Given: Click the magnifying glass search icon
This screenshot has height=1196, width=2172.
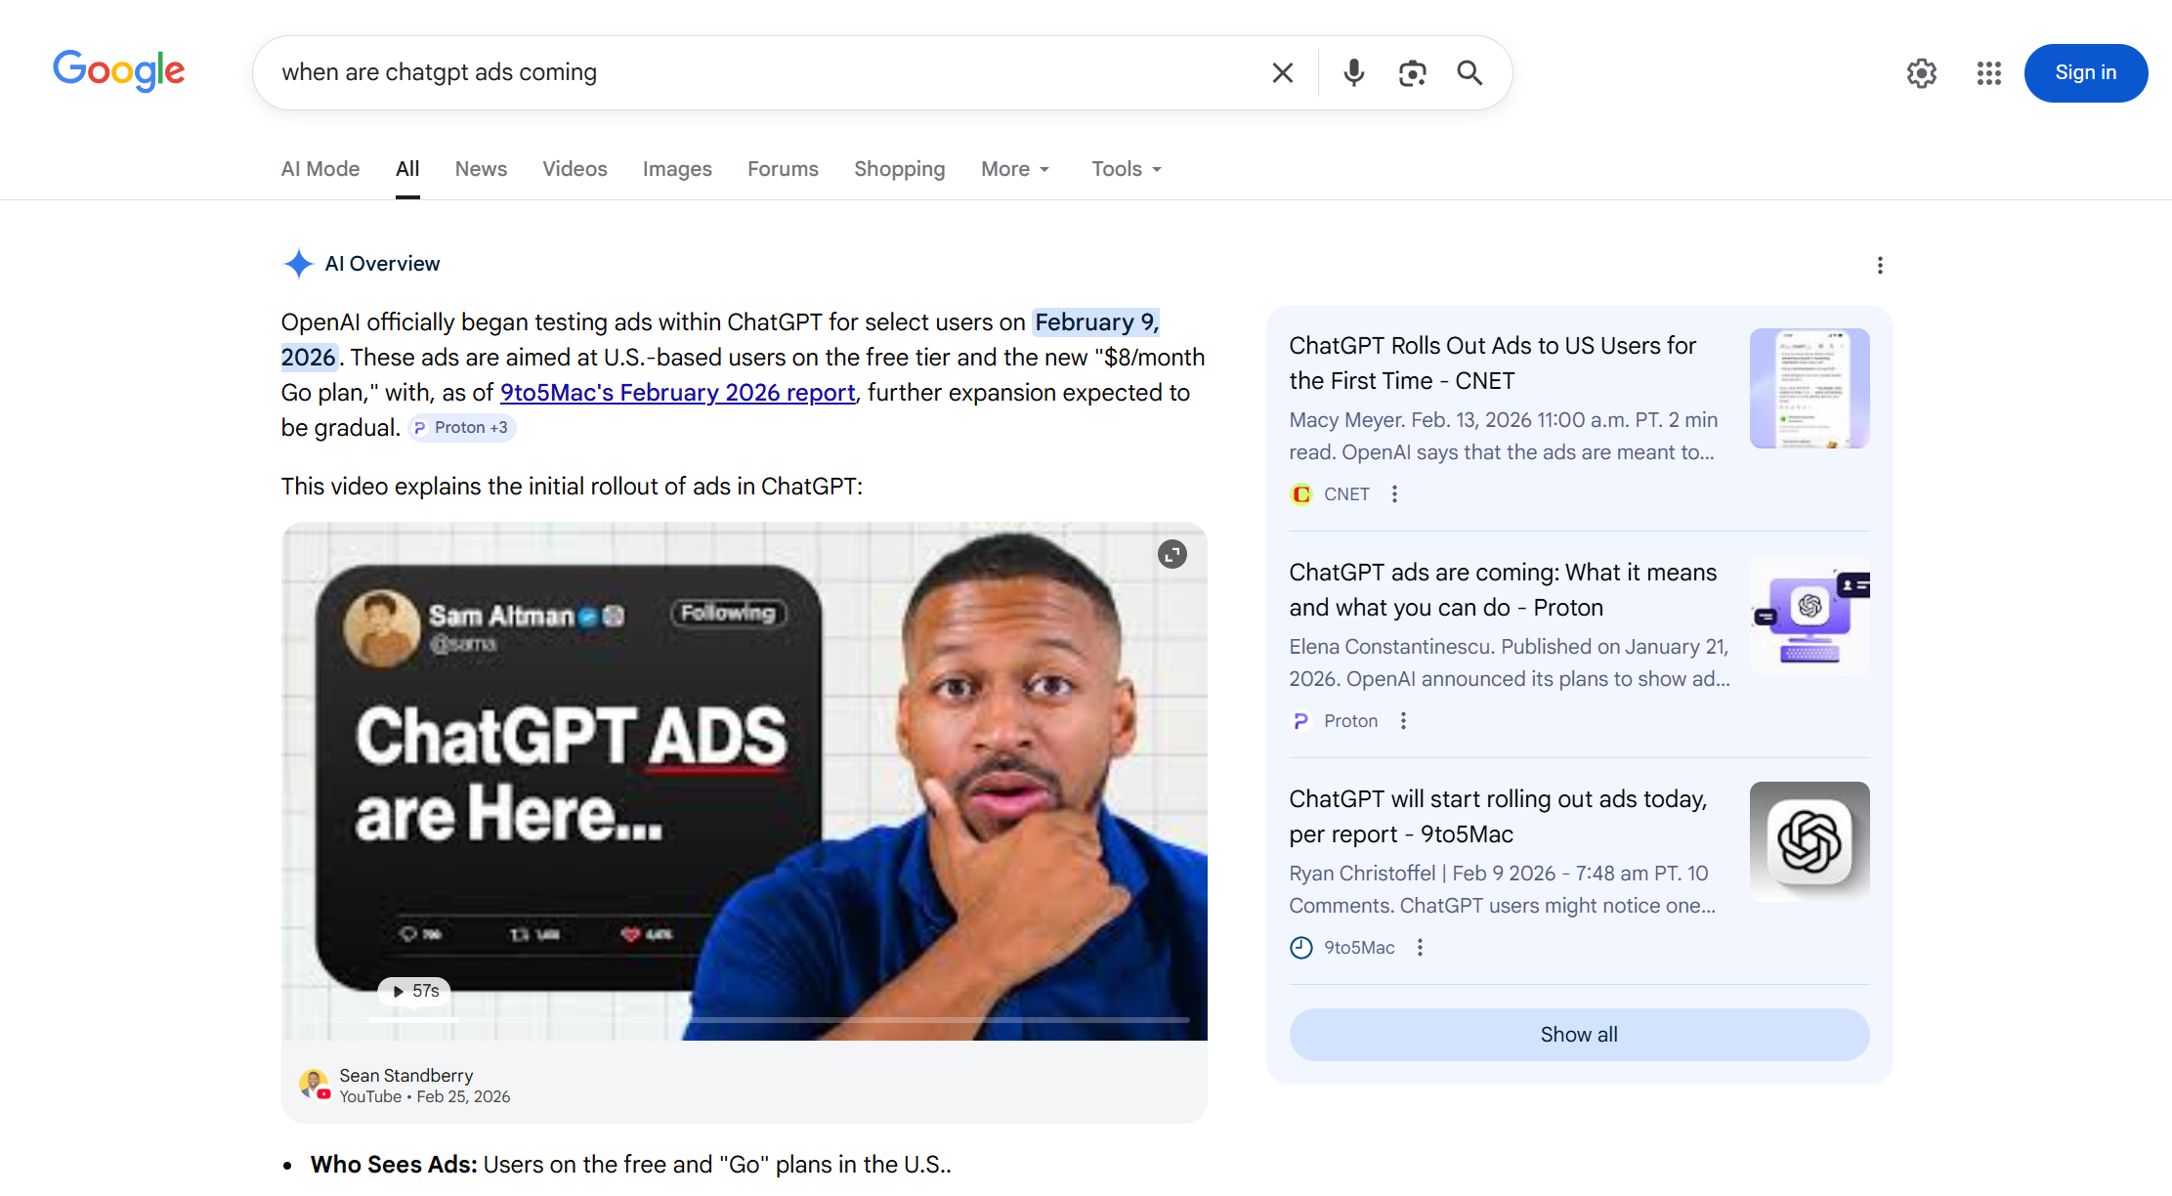Looking at the screenshot, I should [1469, 73].
